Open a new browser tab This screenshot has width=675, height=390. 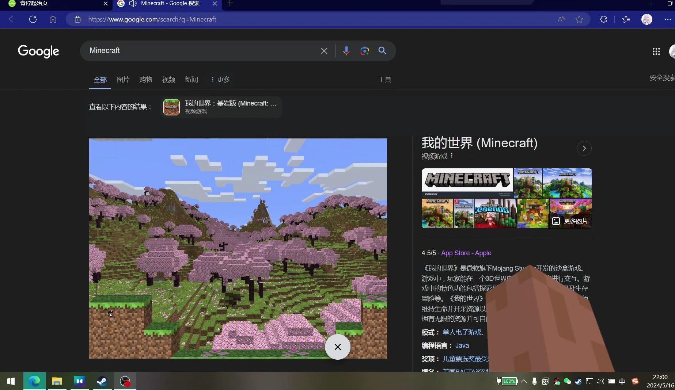click(230, 4)
